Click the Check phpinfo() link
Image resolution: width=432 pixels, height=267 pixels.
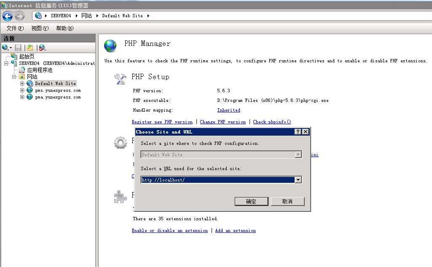(272, 122)
